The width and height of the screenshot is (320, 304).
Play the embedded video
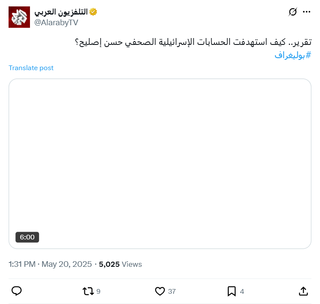point(160,164)
